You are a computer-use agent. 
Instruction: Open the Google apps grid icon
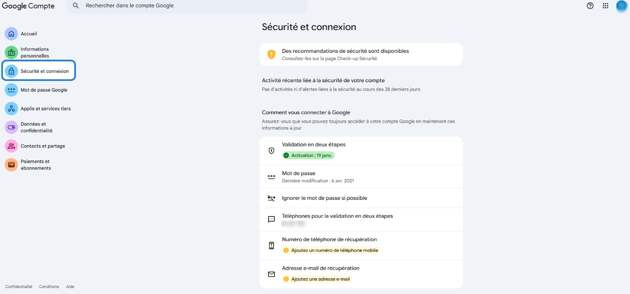[605, 6]
